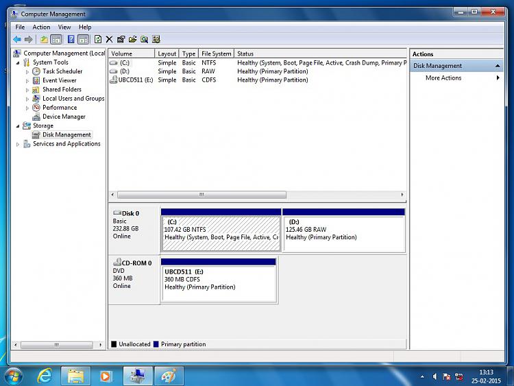Click the Open folder toolbar icon
The height and width of the screenshot is (386, 514).
132,40
